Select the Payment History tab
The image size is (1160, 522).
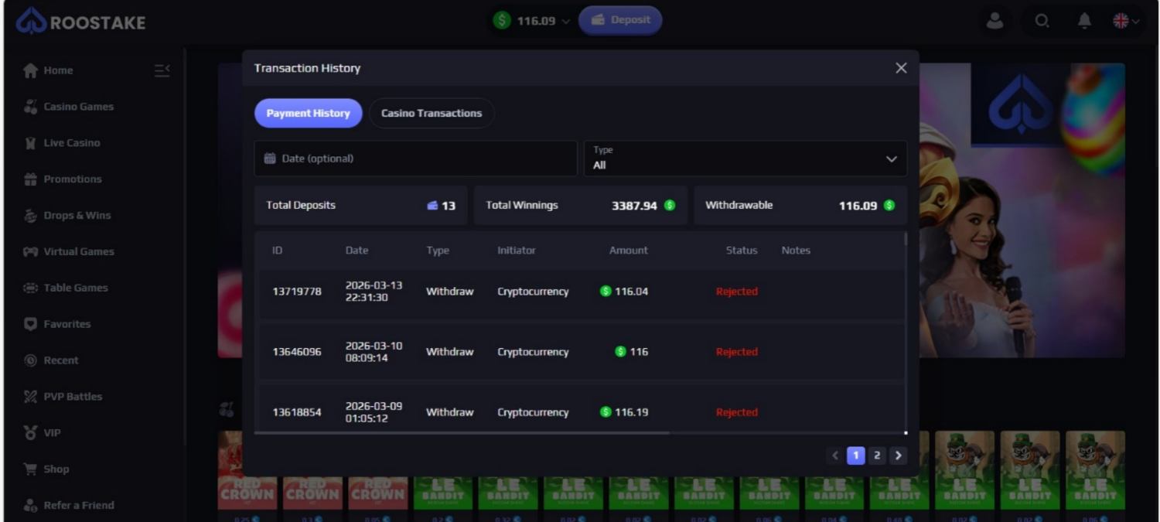pyautogui.click(x=308, y=113)
